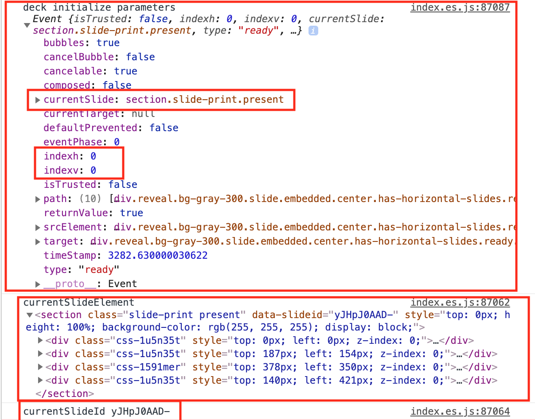
Task: Click the type 'ready' string value
Action: [x=99, y=269]
